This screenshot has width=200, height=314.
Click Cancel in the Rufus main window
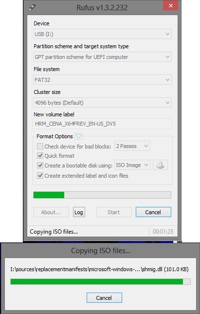[153, 212]
